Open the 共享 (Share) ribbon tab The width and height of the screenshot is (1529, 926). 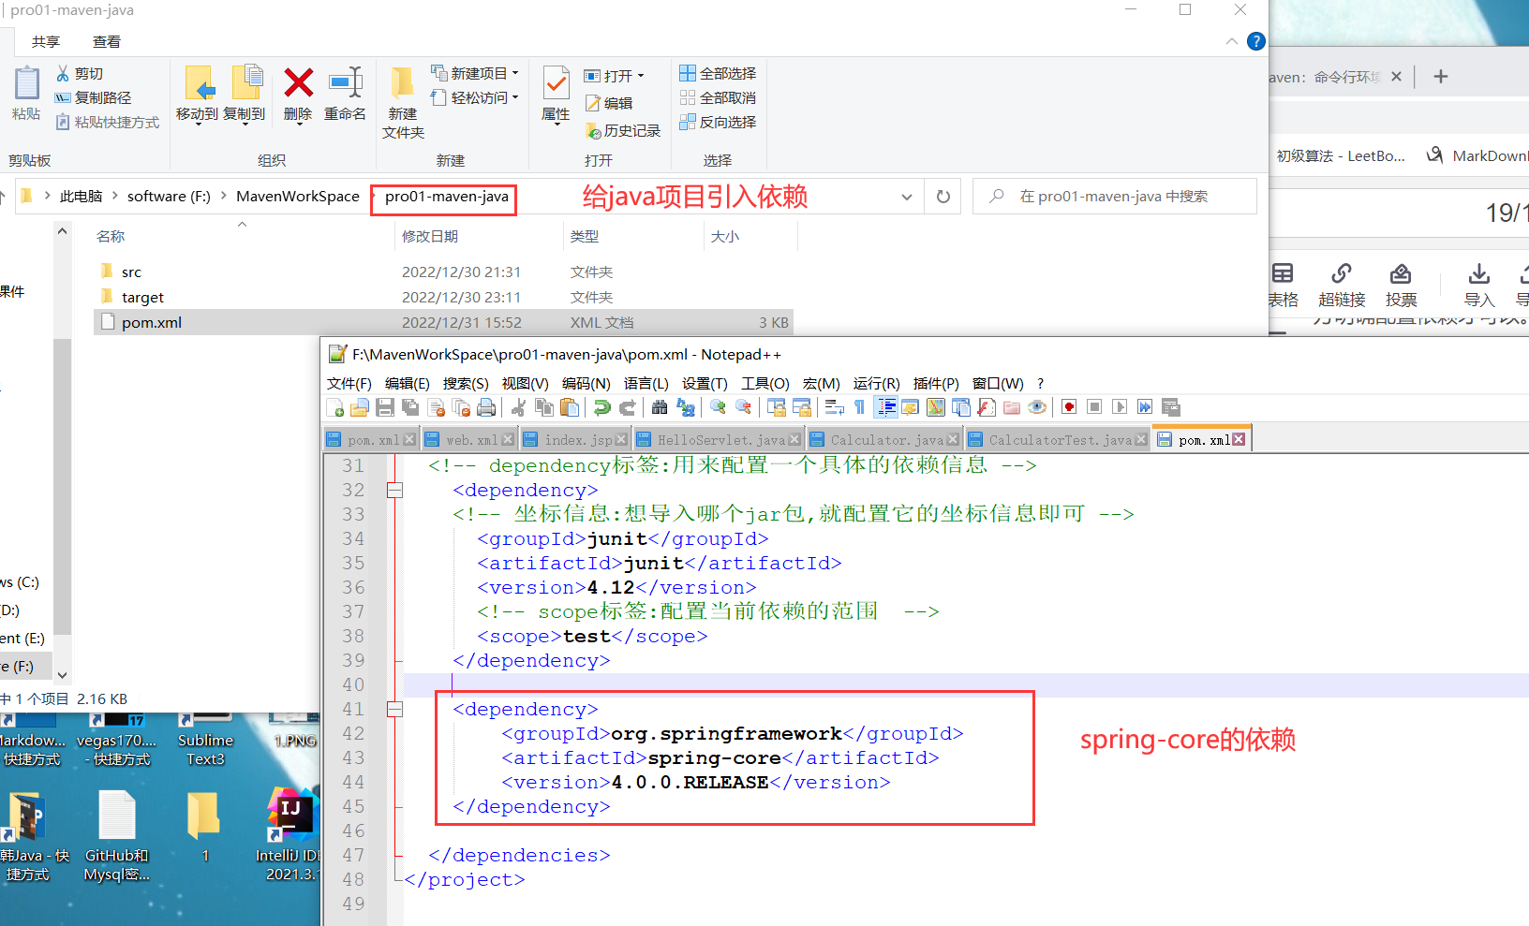45,41
